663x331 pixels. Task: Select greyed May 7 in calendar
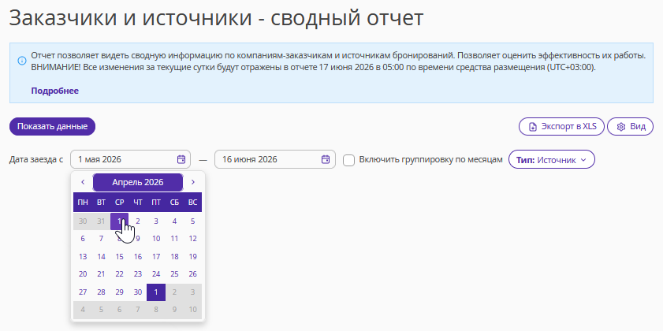(138, 310)
